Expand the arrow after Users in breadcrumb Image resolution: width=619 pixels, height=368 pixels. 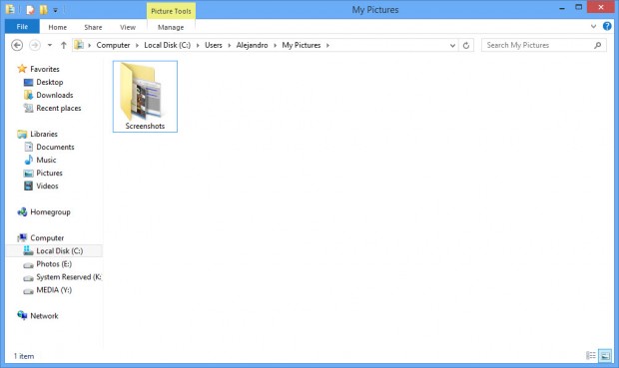(229, 45)
